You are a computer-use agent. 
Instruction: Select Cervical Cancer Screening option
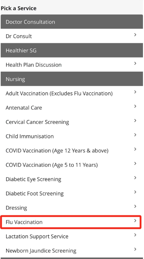[x=72, y=122]
